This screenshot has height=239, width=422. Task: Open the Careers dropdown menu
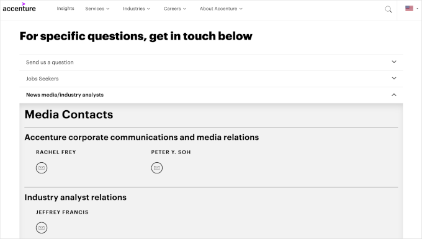175,9
